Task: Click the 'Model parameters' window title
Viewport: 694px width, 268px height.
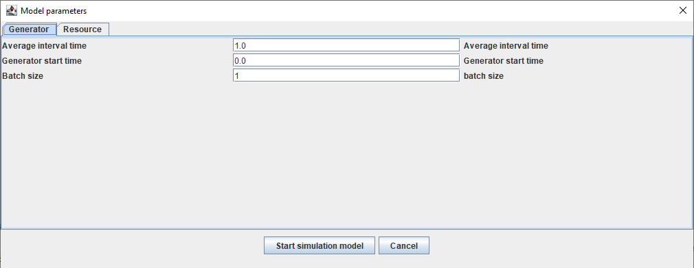Action: [54, 11]
